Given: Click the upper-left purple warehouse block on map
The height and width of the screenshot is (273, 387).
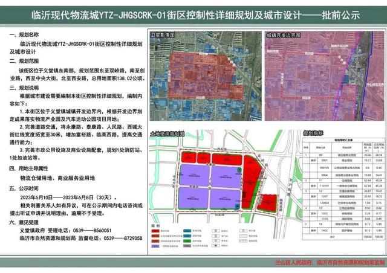Looking at the screenshot, I should coord(195,175).
